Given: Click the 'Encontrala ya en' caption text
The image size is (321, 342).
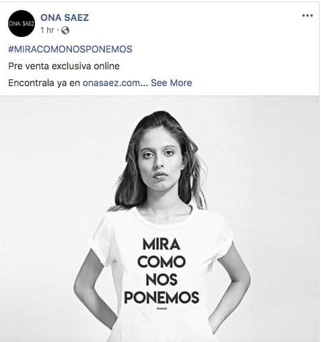Looking at the screenshot, I should pos(44,83).
